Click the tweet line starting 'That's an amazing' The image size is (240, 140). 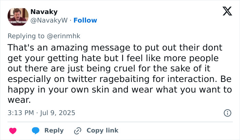click(x=115, y=47)
